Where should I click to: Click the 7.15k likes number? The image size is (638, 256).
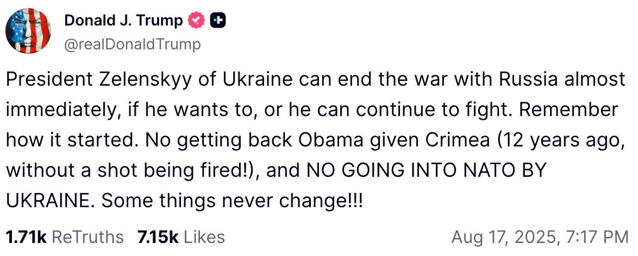(x=158, y=237)
